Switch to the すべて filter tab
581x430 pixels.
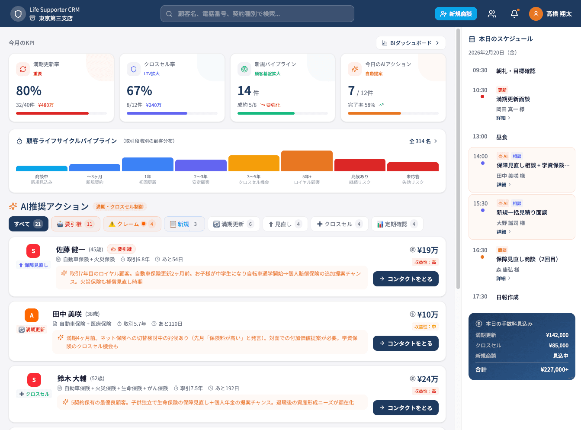click(28, 224)
